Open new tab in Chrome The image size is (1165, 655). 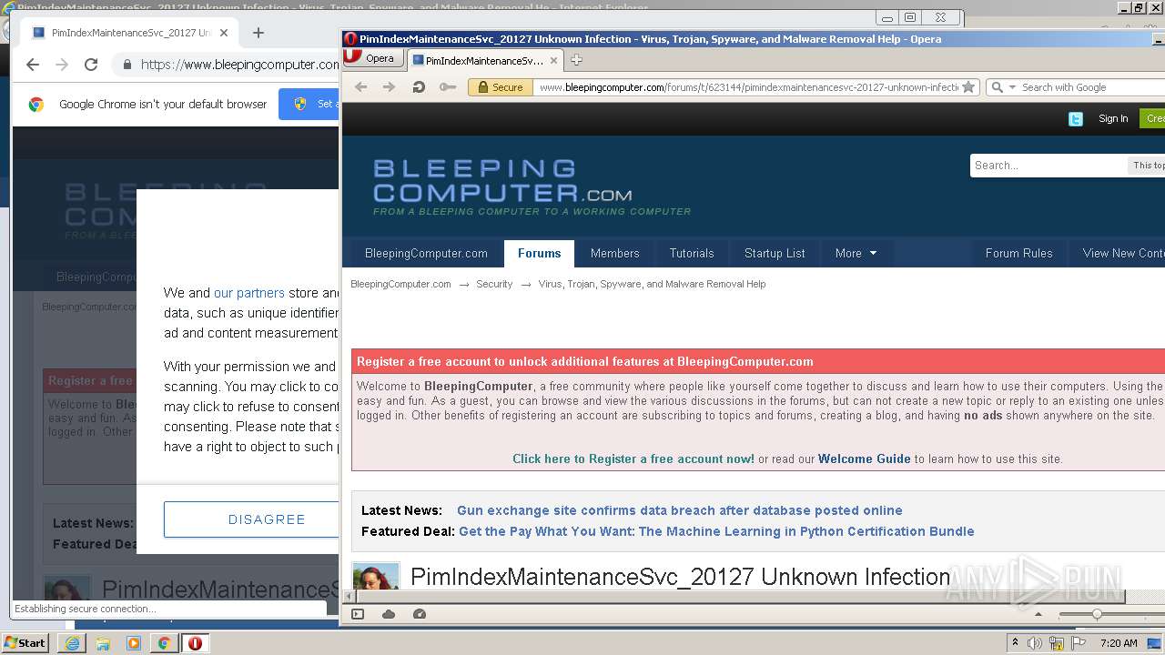click(258, 33)
